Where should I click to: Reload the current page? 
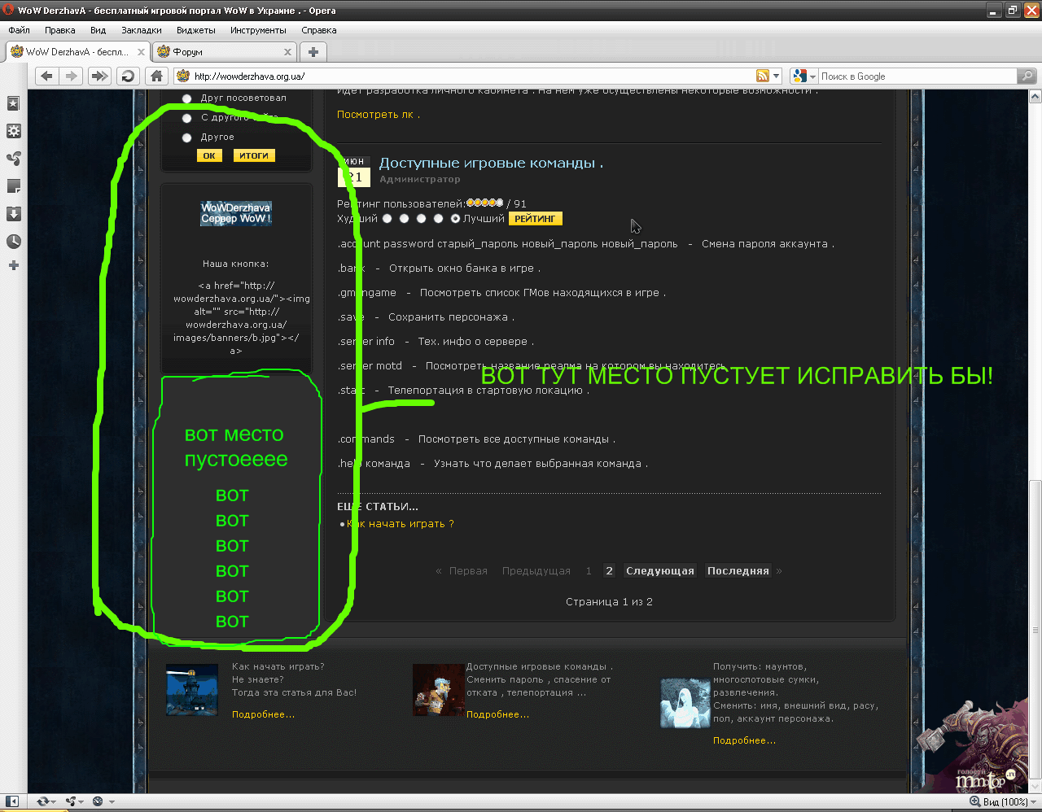(128, 76)
